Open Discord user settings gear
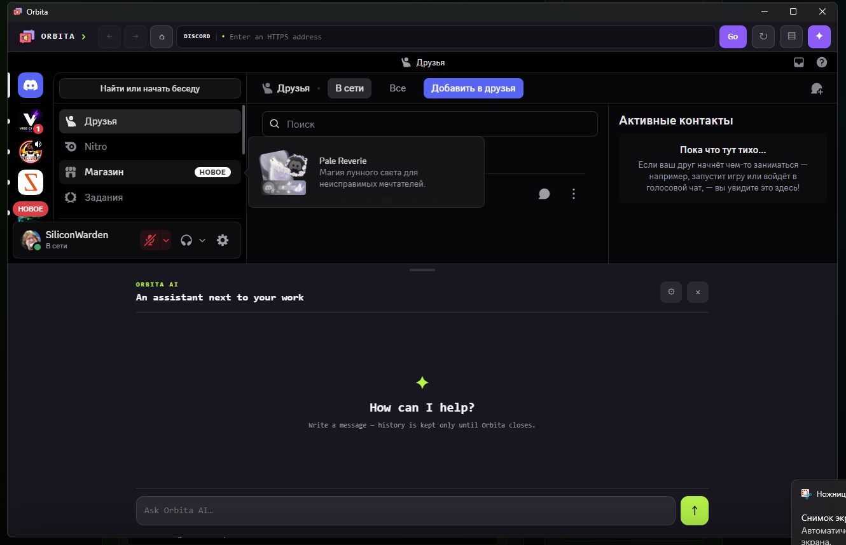The width and height of the screenshot is (846, 545). 223,240
